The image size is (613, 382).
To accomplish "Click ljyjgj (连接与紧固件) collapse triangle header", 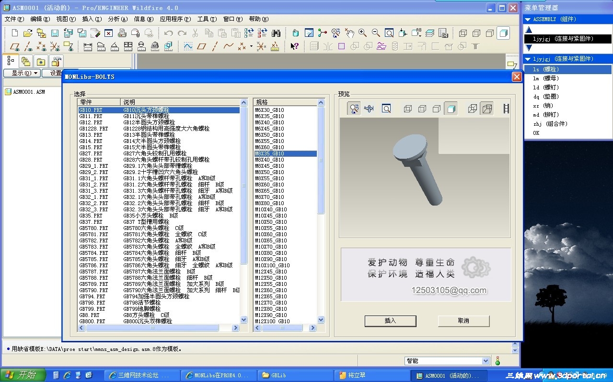I will point(528,59).
